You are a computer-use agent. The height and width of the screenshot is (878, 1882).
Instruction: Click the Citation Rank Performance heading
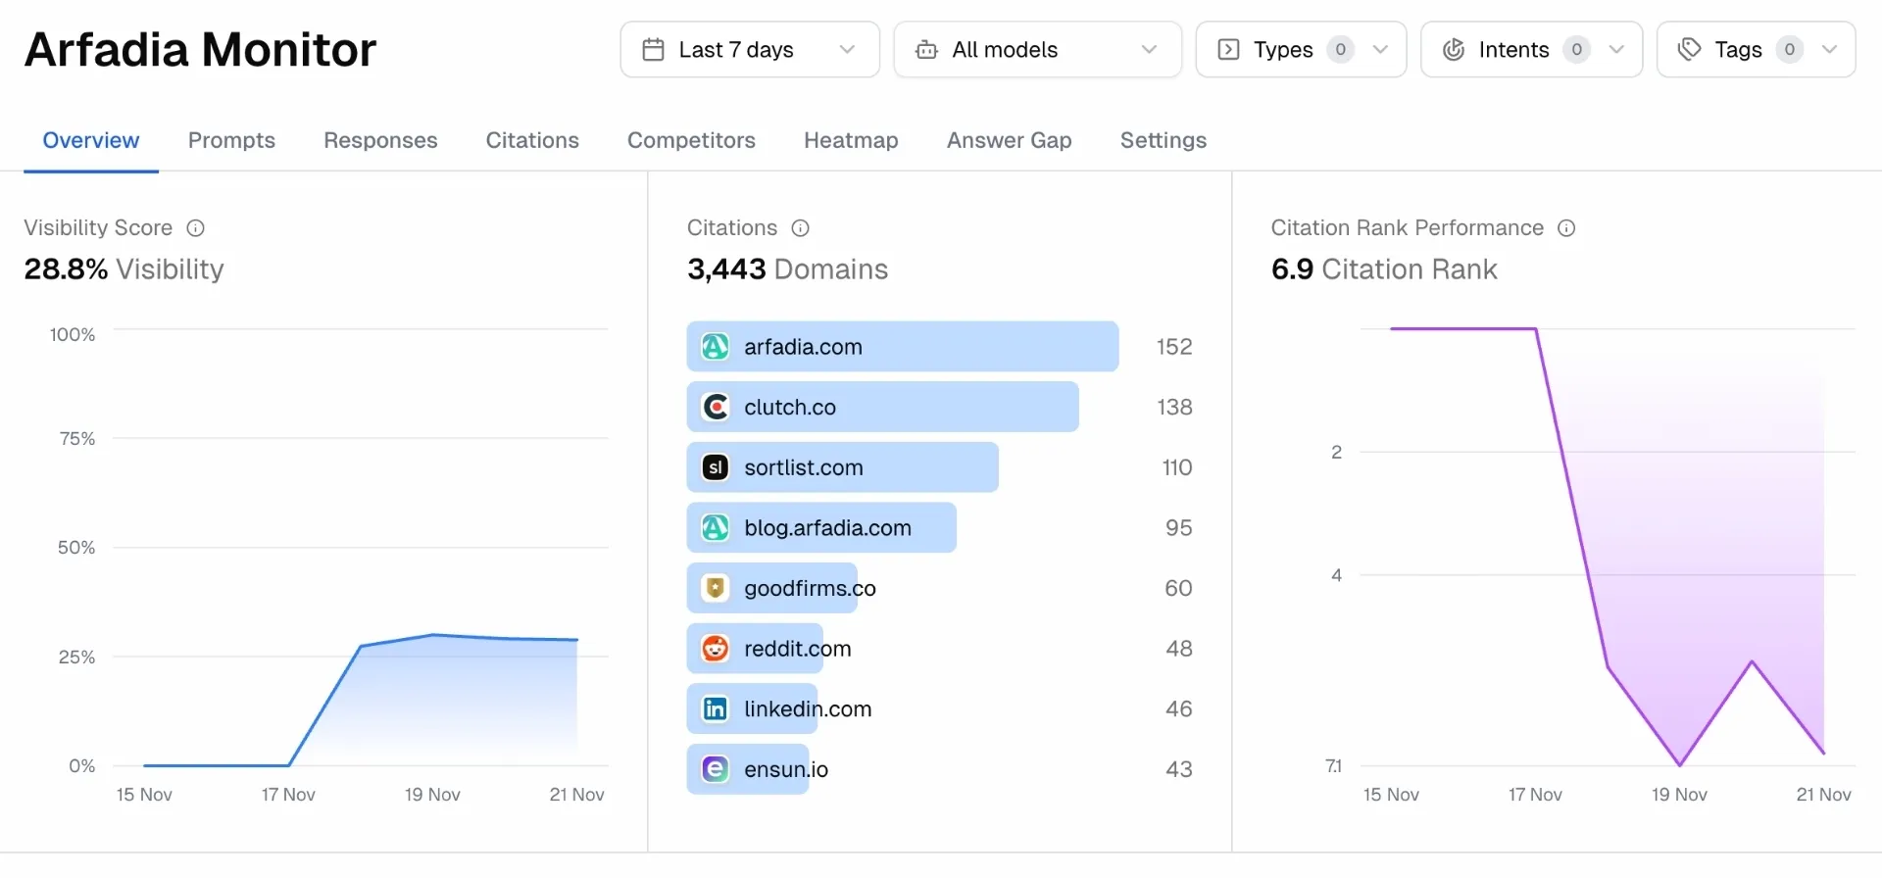click(1408, 228)
